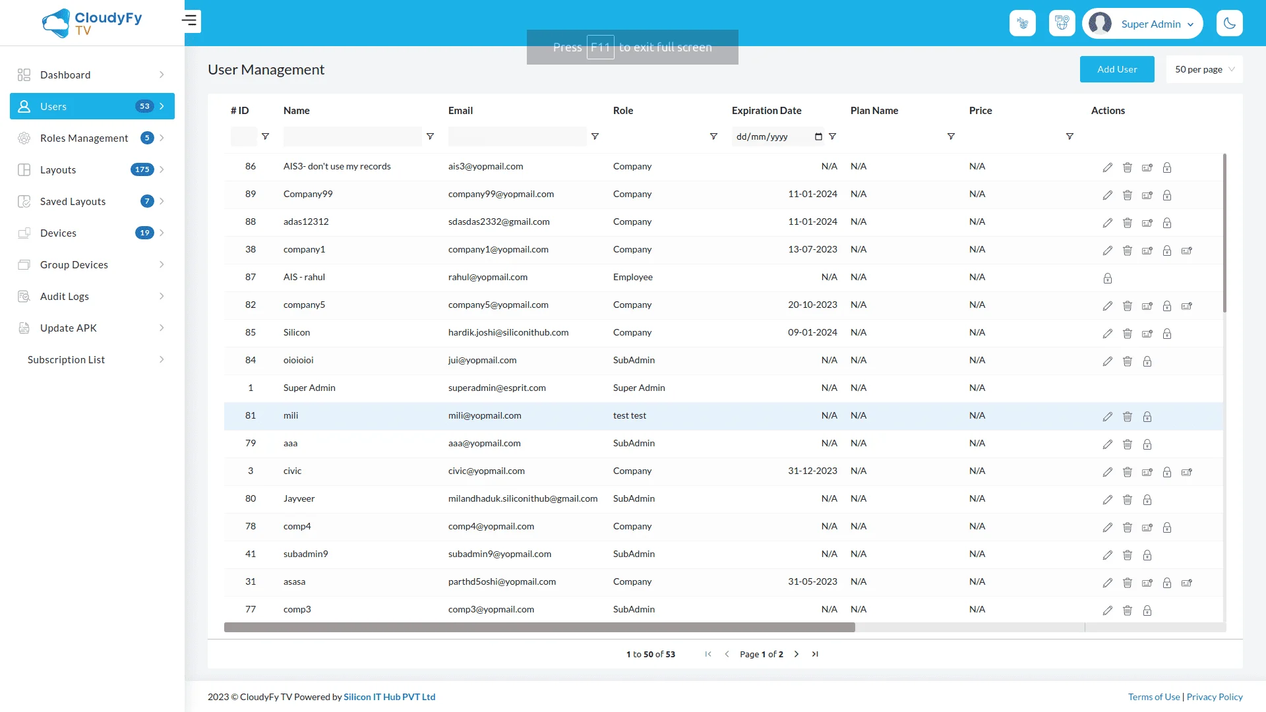The image size is (1266, 712).
Task: Click the subscription card icon for Silicon row
Action: 1147,334
